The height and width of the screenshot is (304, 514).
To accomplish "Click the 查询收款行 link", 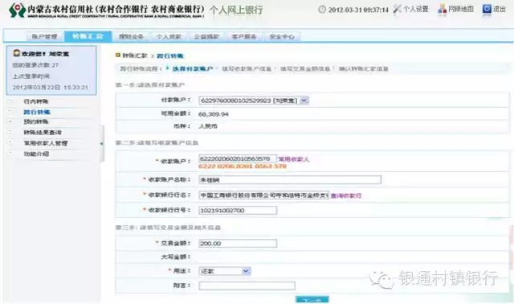I will click(x=346, y=195).
